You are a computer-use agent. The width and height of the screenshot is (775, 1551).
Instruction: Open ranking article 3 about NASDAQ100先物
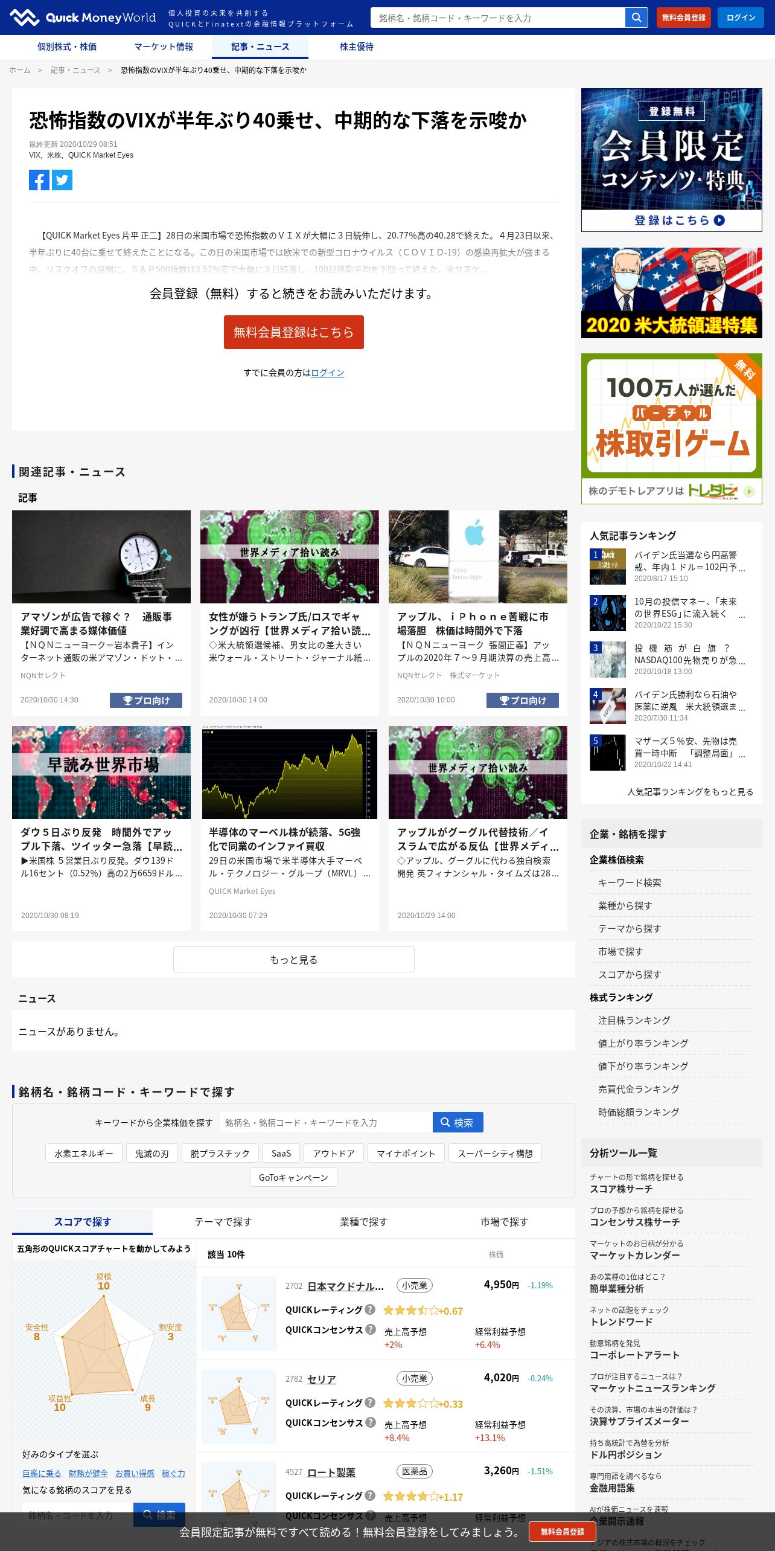pyautogui.click(x=672, y=659)
